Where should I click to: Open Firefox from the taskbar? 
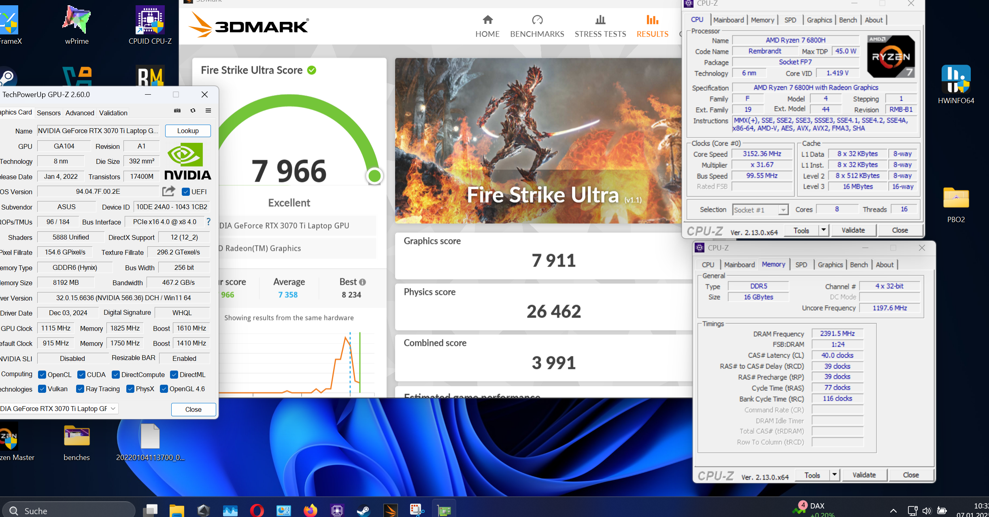point(311,510)
